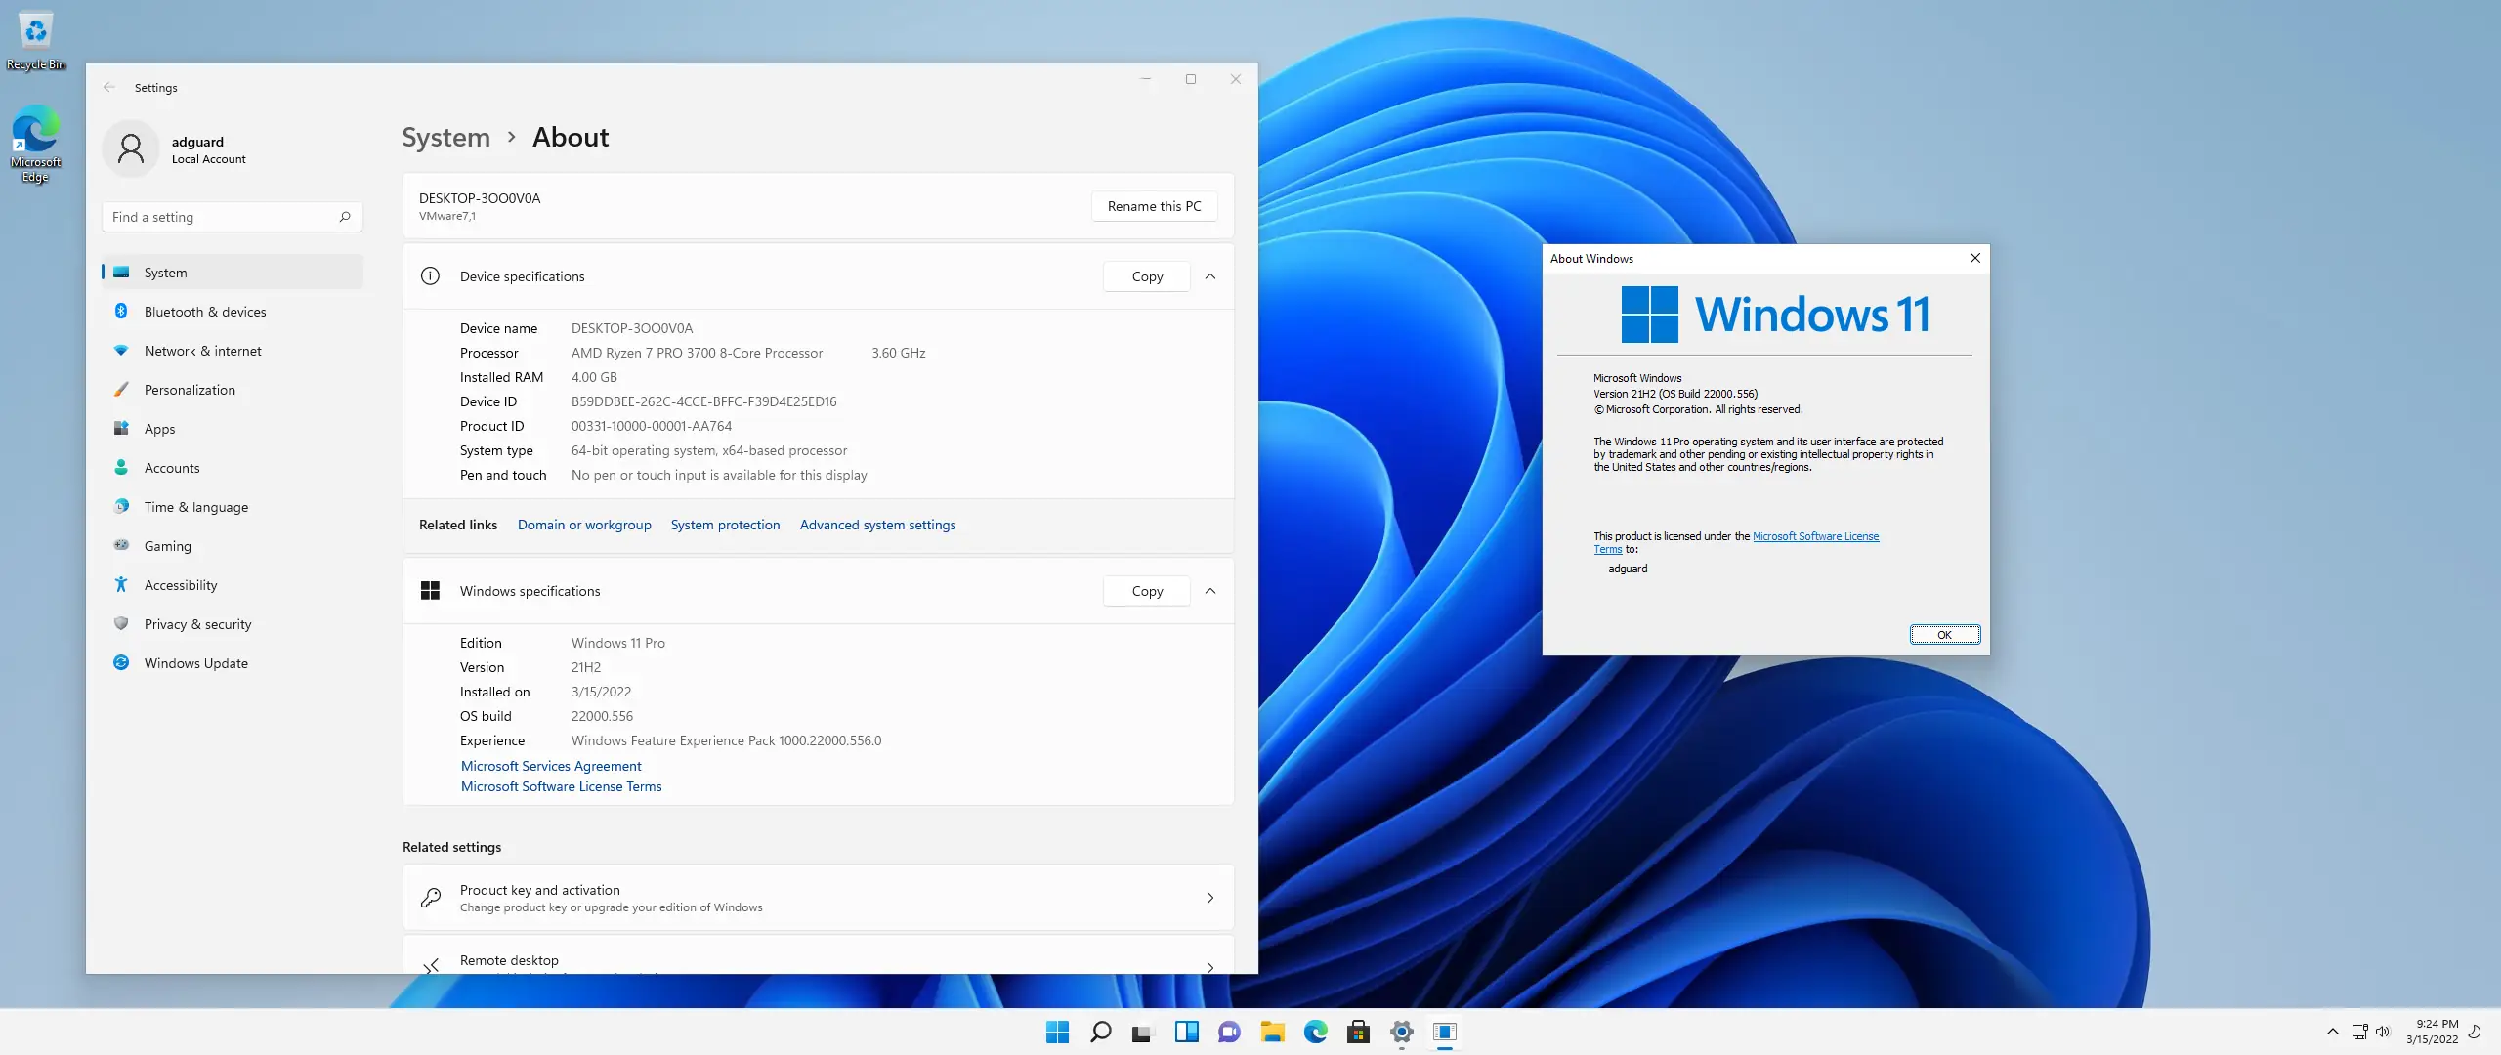The image size is (2501, 1055).
Task: Show hidden system tray icons
Action: point(2332,1032)
